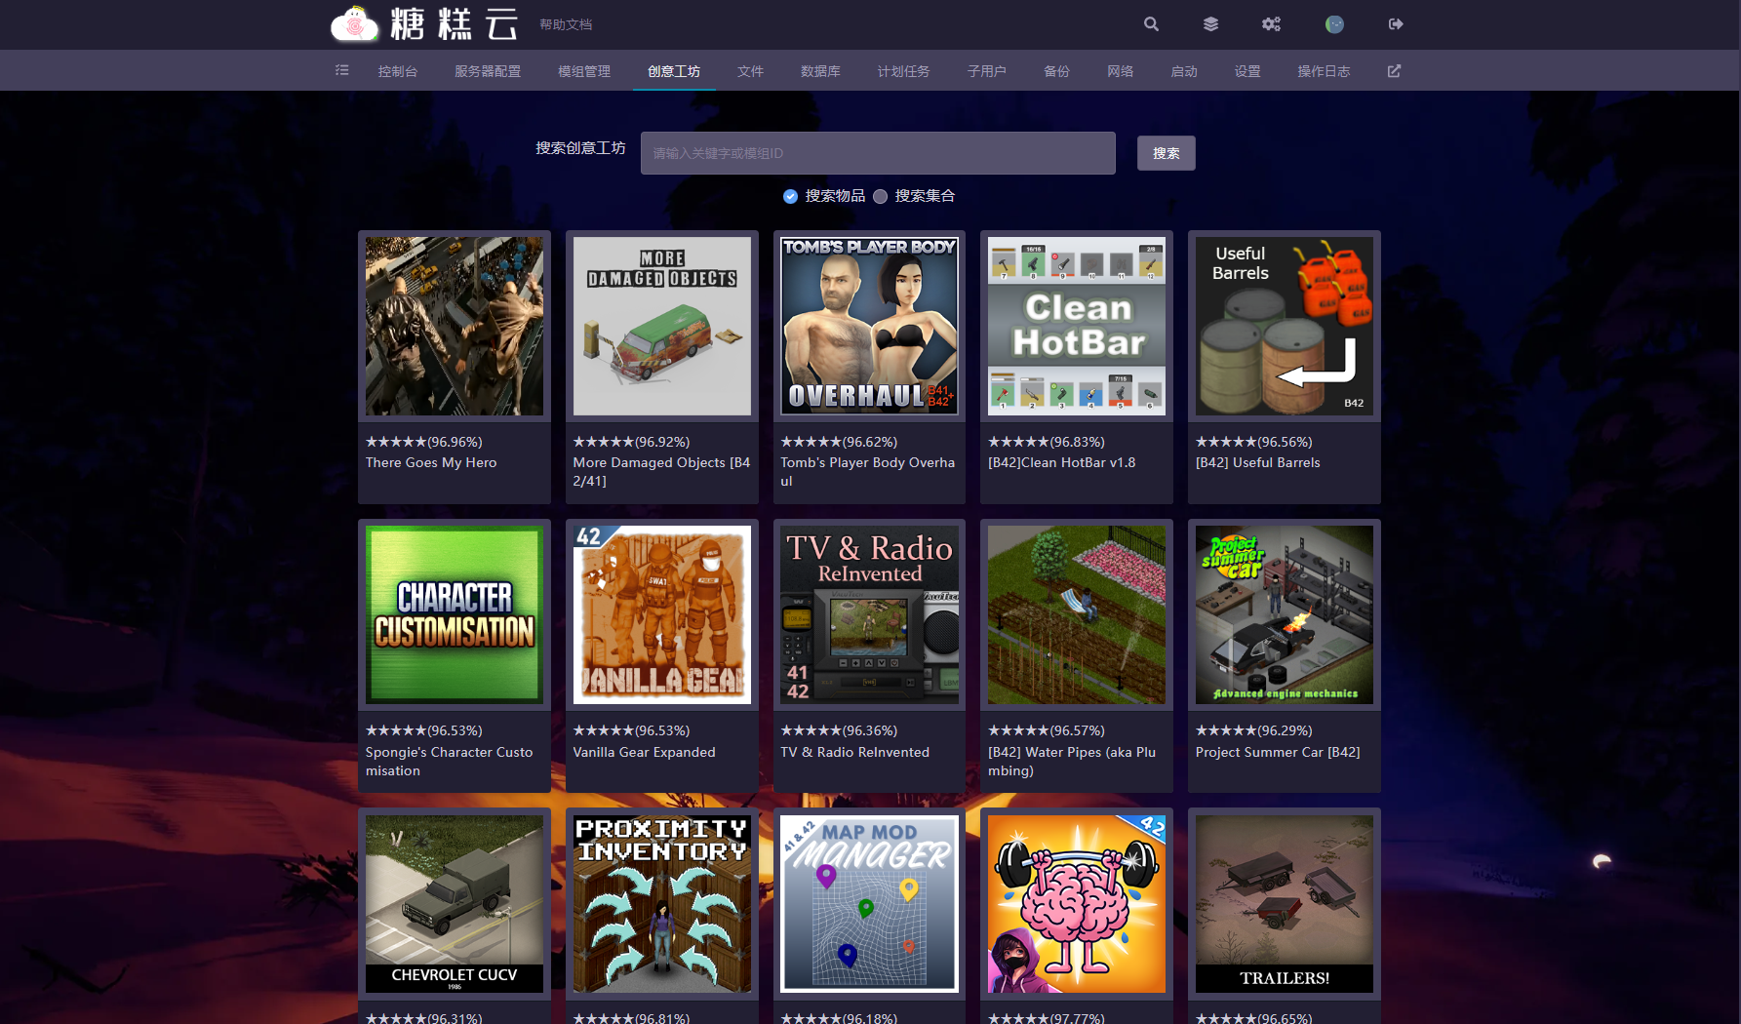The height and width of the screenshot is (1024, 1741).
Task: Switch to the 模组管理 tab
Action: pos(583,71)
